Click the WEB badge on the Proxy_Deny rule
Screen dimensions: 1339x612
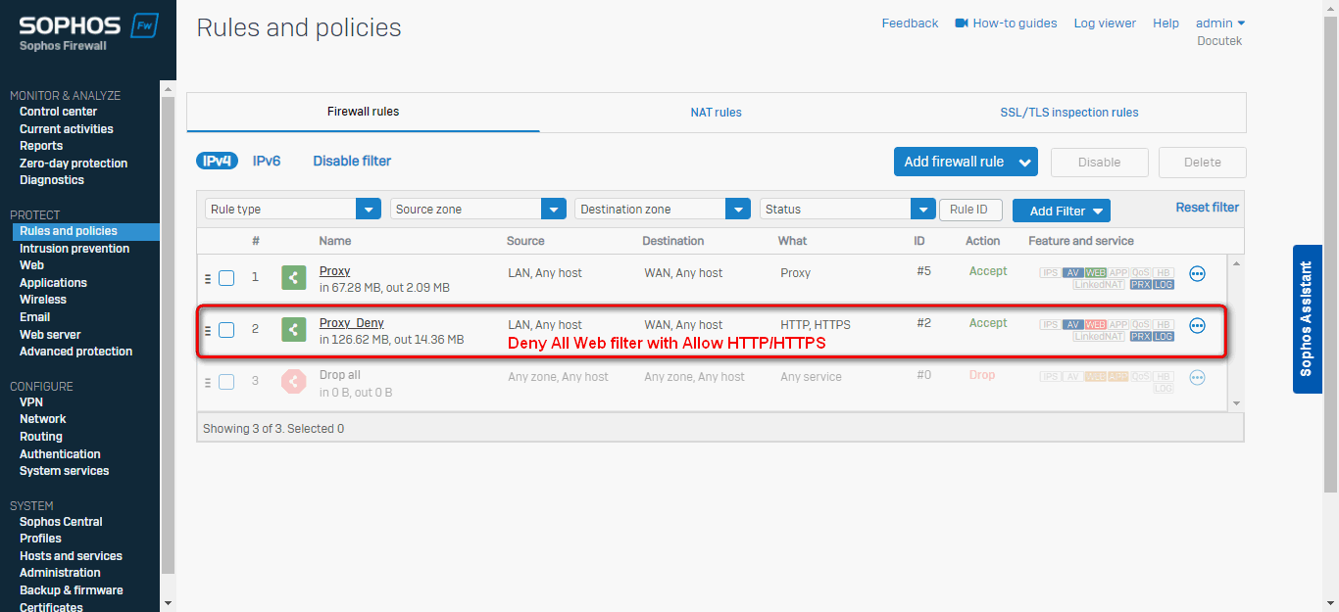tap(1095, 324)
